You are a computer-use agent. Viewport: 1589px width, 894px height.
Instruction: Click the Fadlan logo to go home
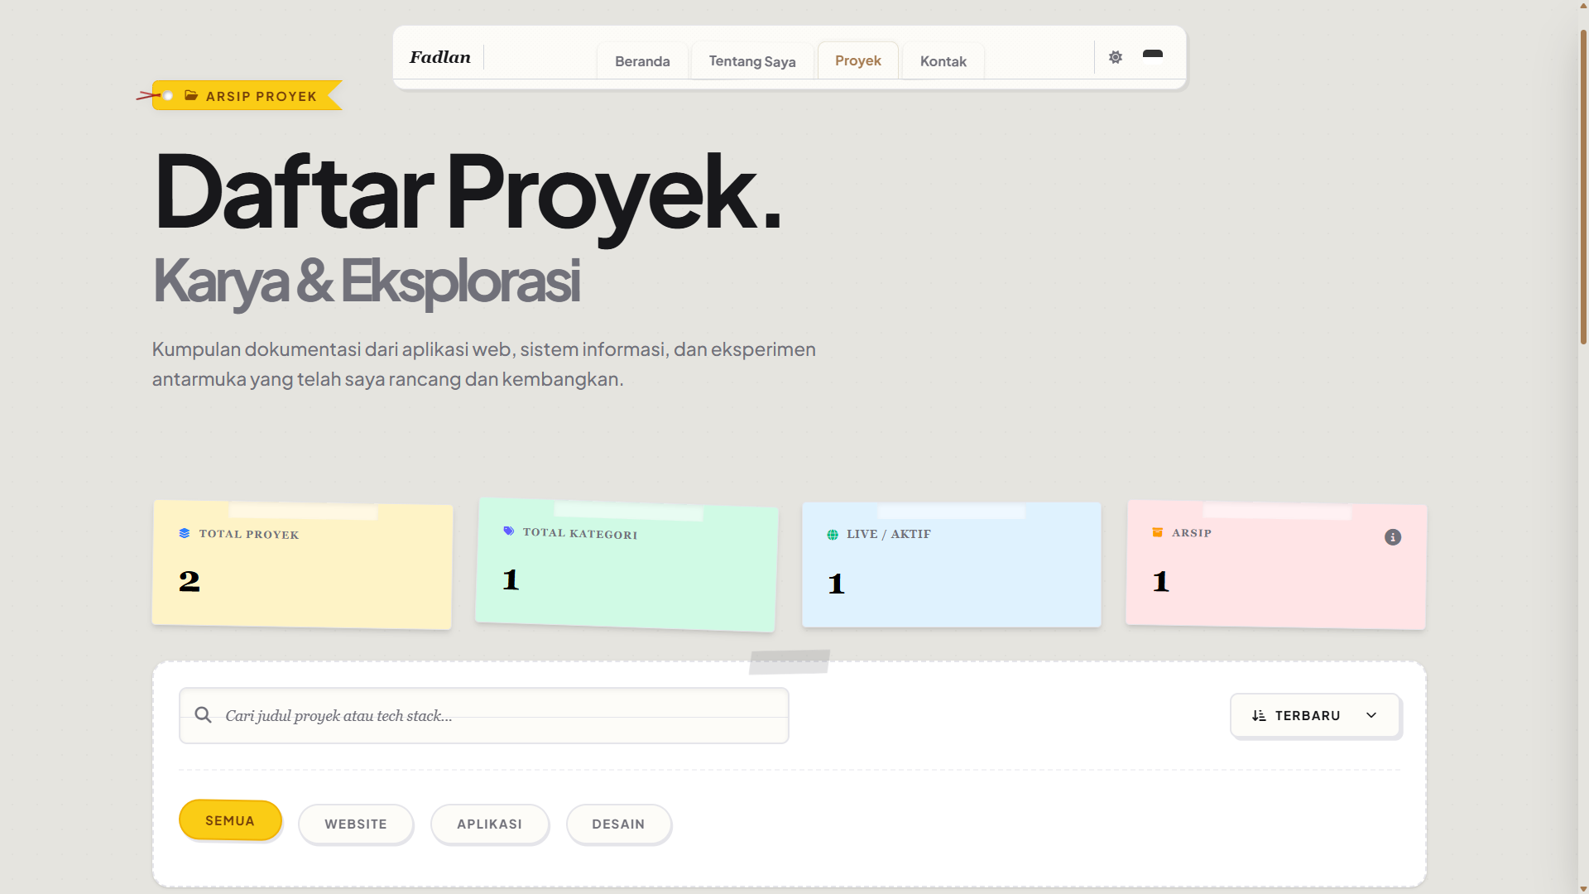(440, 56)
